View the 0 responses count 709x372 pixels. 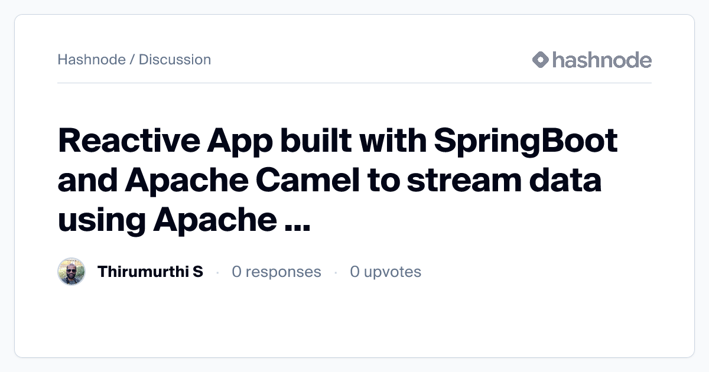coord(277,272)
